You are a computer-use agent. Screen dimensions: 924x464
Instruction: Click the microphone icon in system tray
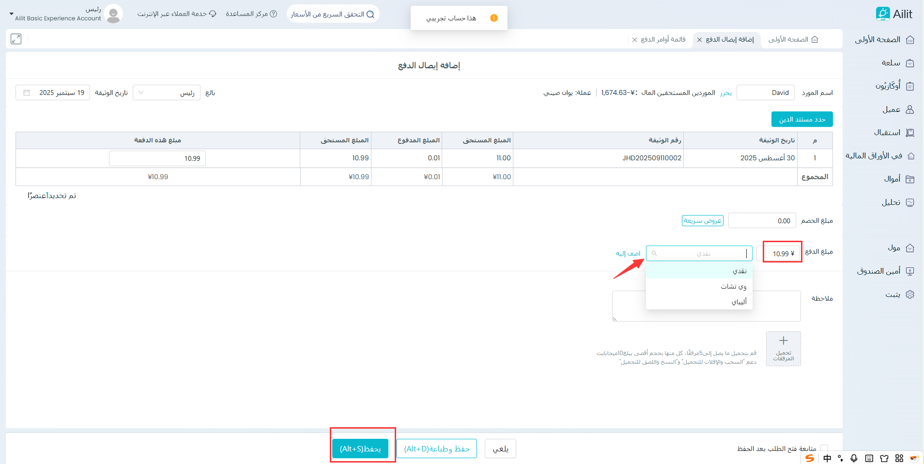854,458
